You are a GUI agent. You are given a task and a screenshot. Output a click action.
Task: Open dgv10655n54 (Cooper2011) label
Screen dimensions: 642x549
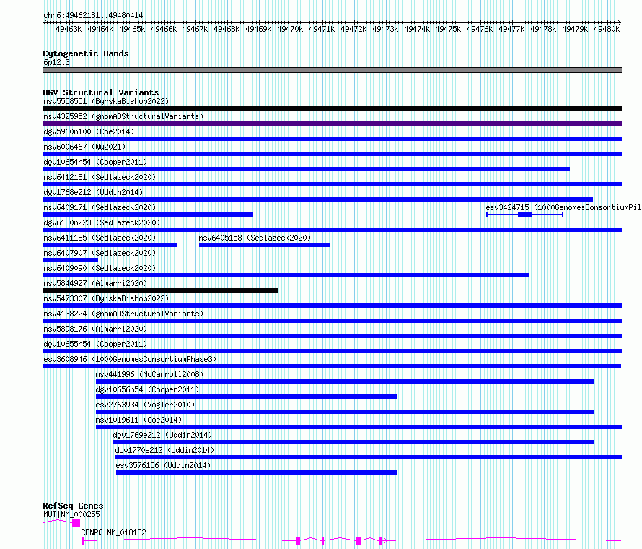coord(95,344)
